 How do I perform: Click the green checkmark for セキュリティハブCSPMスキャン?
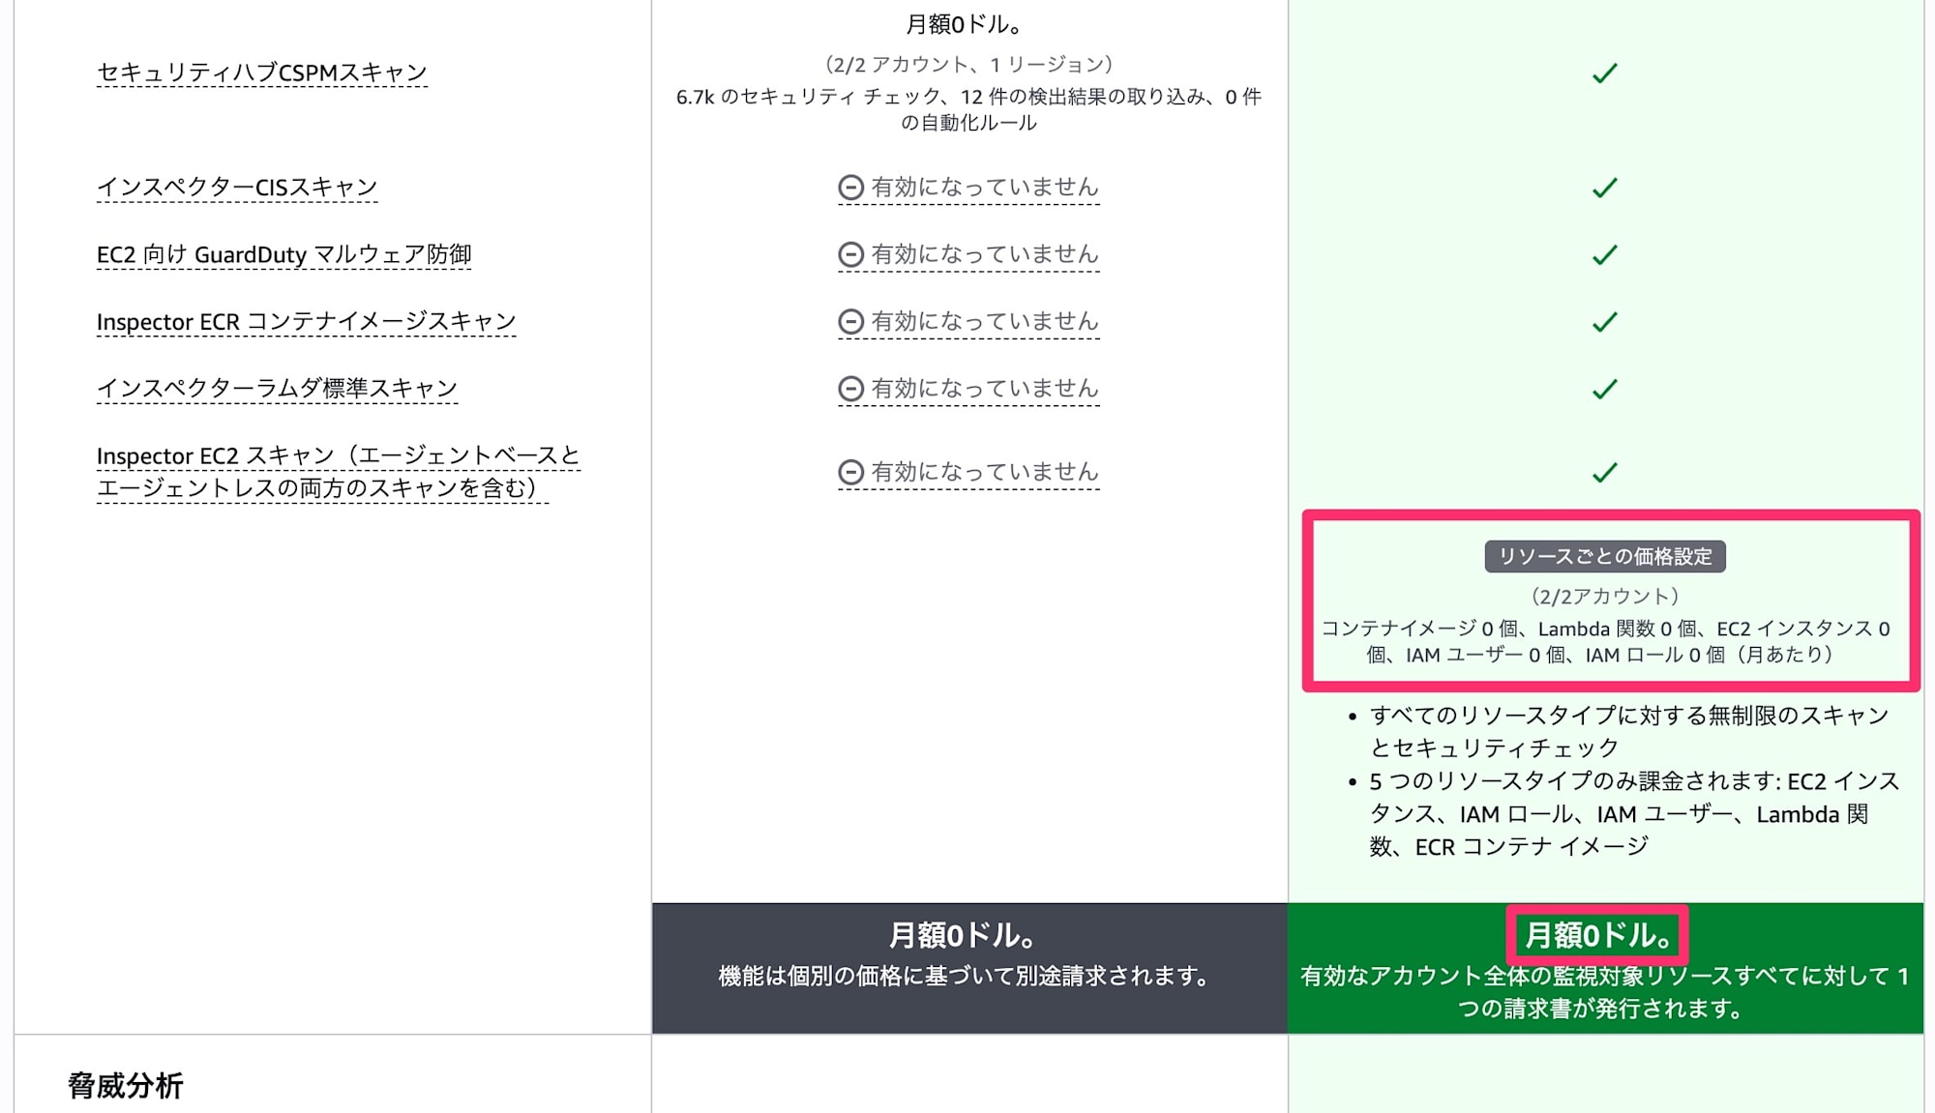pos(1606,73)
